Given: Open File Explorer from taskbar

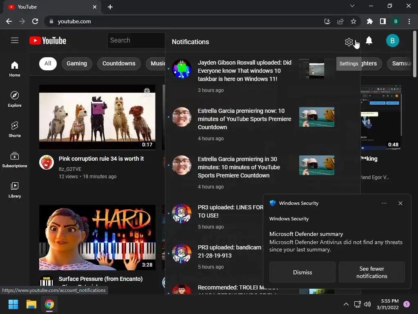Looking at the screenshot, I should pos(31,304).
